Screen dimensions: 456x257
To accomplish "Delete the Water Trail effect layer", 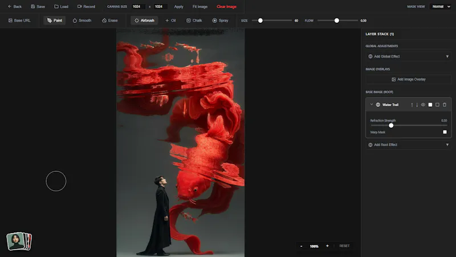I will pos(445,105).
